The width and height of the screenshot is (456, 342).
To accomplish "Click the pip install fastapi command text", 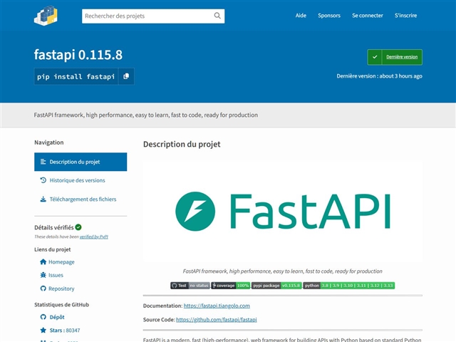I will click(x=76, y=76).
